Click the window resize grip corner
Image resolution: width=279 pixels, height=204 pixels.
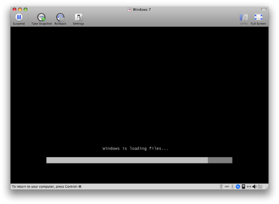[267, 187]
